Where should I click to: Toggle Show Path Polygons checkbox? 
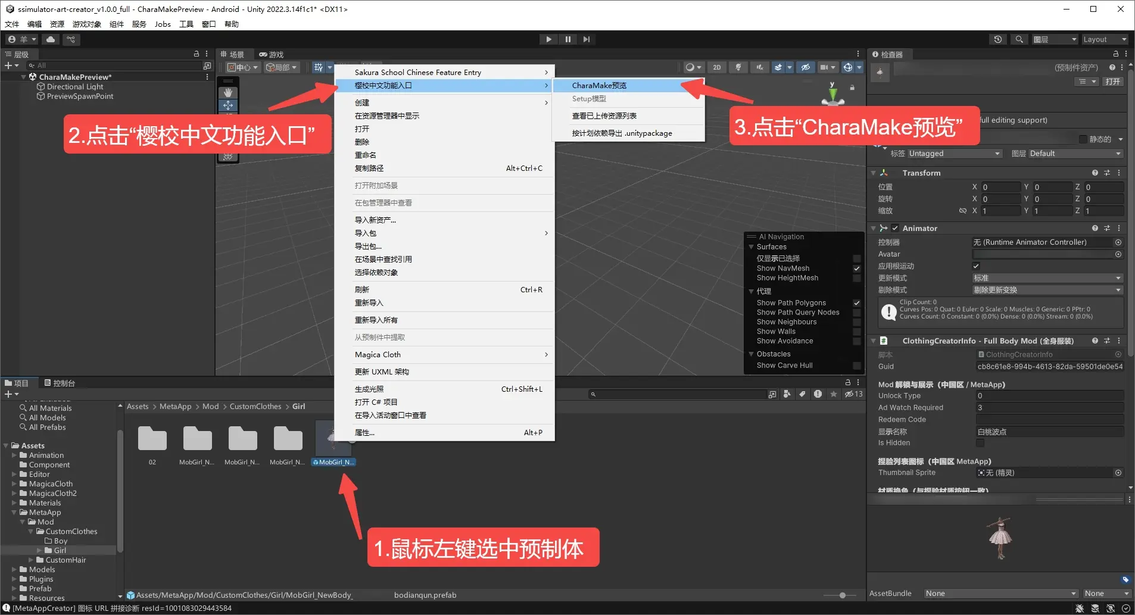coord(857,303)
